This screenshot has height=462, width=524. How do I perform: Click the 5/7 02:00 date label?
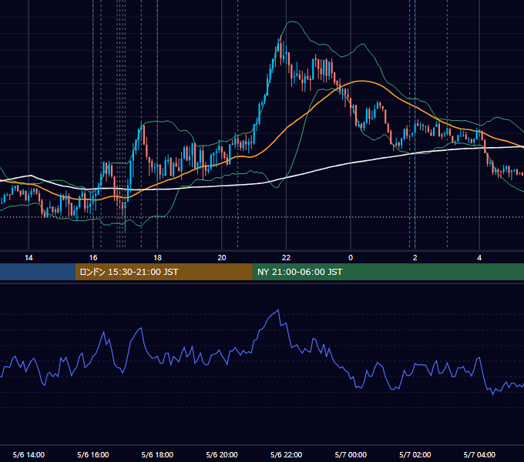point(415,454)
